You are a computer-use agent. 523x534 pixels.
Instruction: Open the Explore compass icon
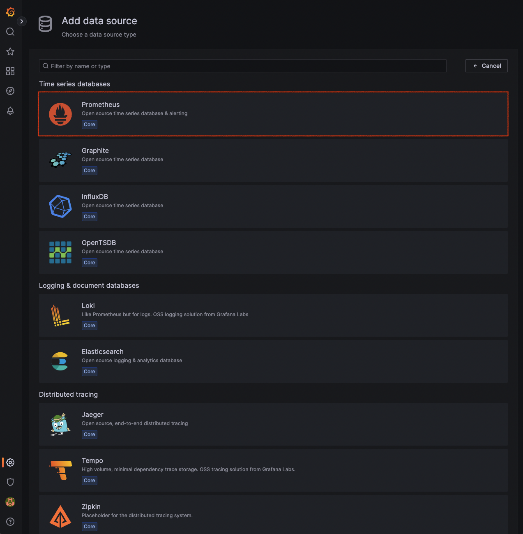point(10,91)
